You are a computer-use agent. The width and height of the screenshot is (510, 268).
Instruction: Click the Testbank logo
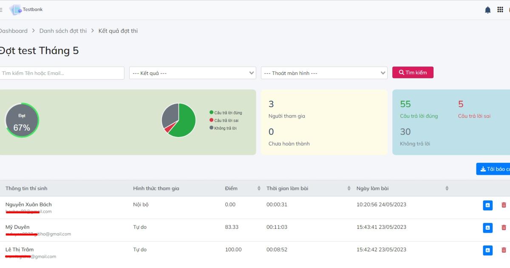coord(26,9)
